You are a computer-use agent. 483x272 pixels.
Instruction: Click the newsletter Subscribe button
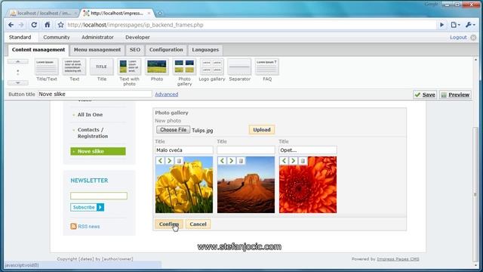coord(88,207)
